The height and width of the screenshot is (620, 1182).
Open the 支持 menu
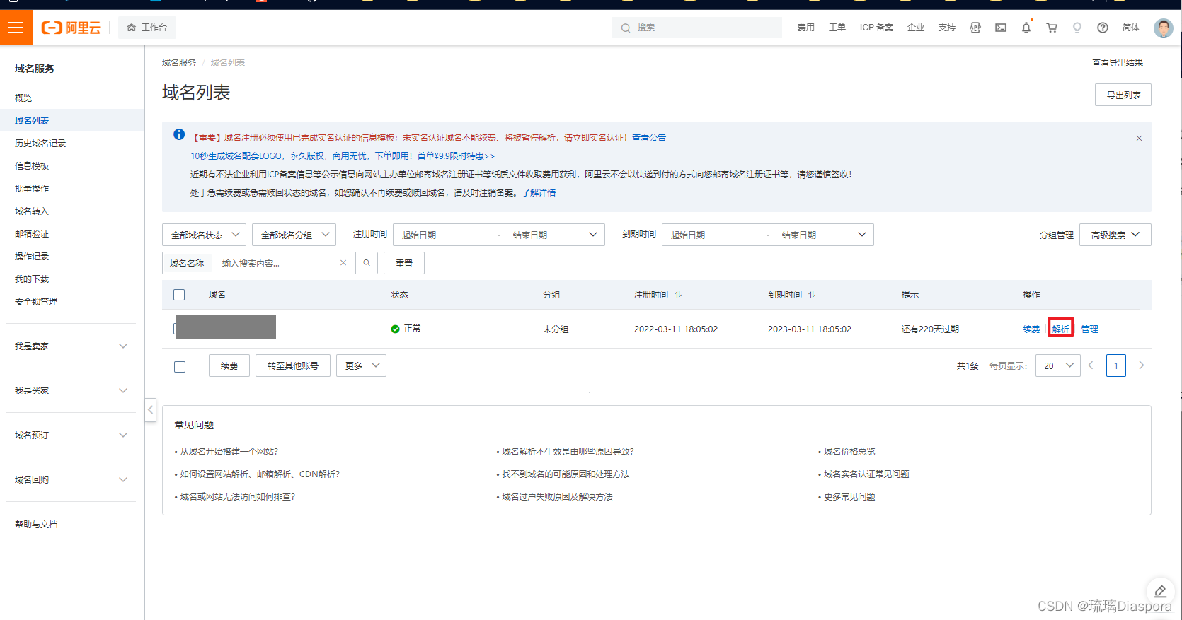pyautogui.click(x=947, y=28)
